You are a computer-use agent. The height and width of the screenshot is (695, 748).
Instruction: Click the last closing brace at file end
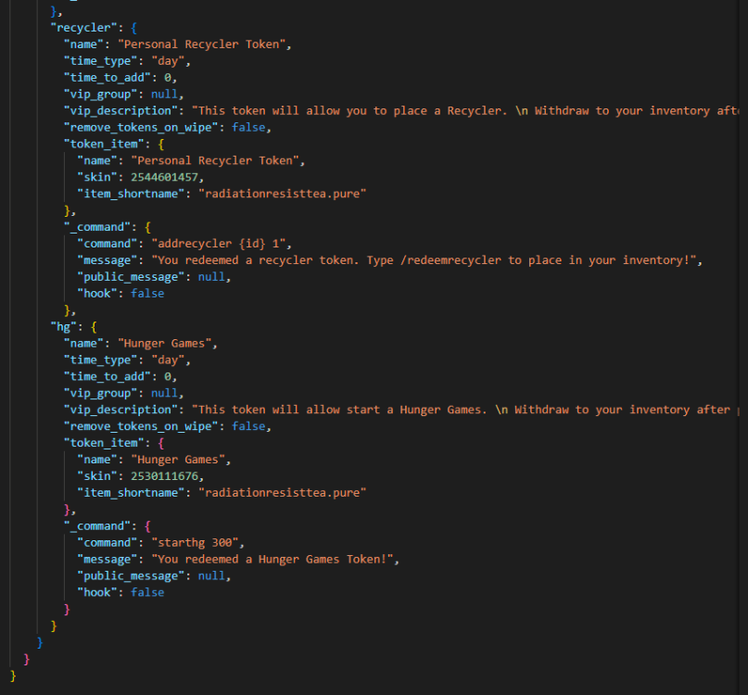(x=12, y=676)
